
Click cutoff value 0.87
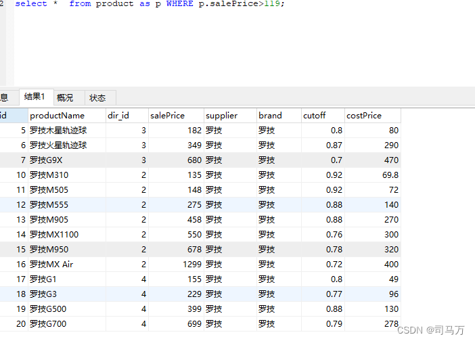click(323, 145)
